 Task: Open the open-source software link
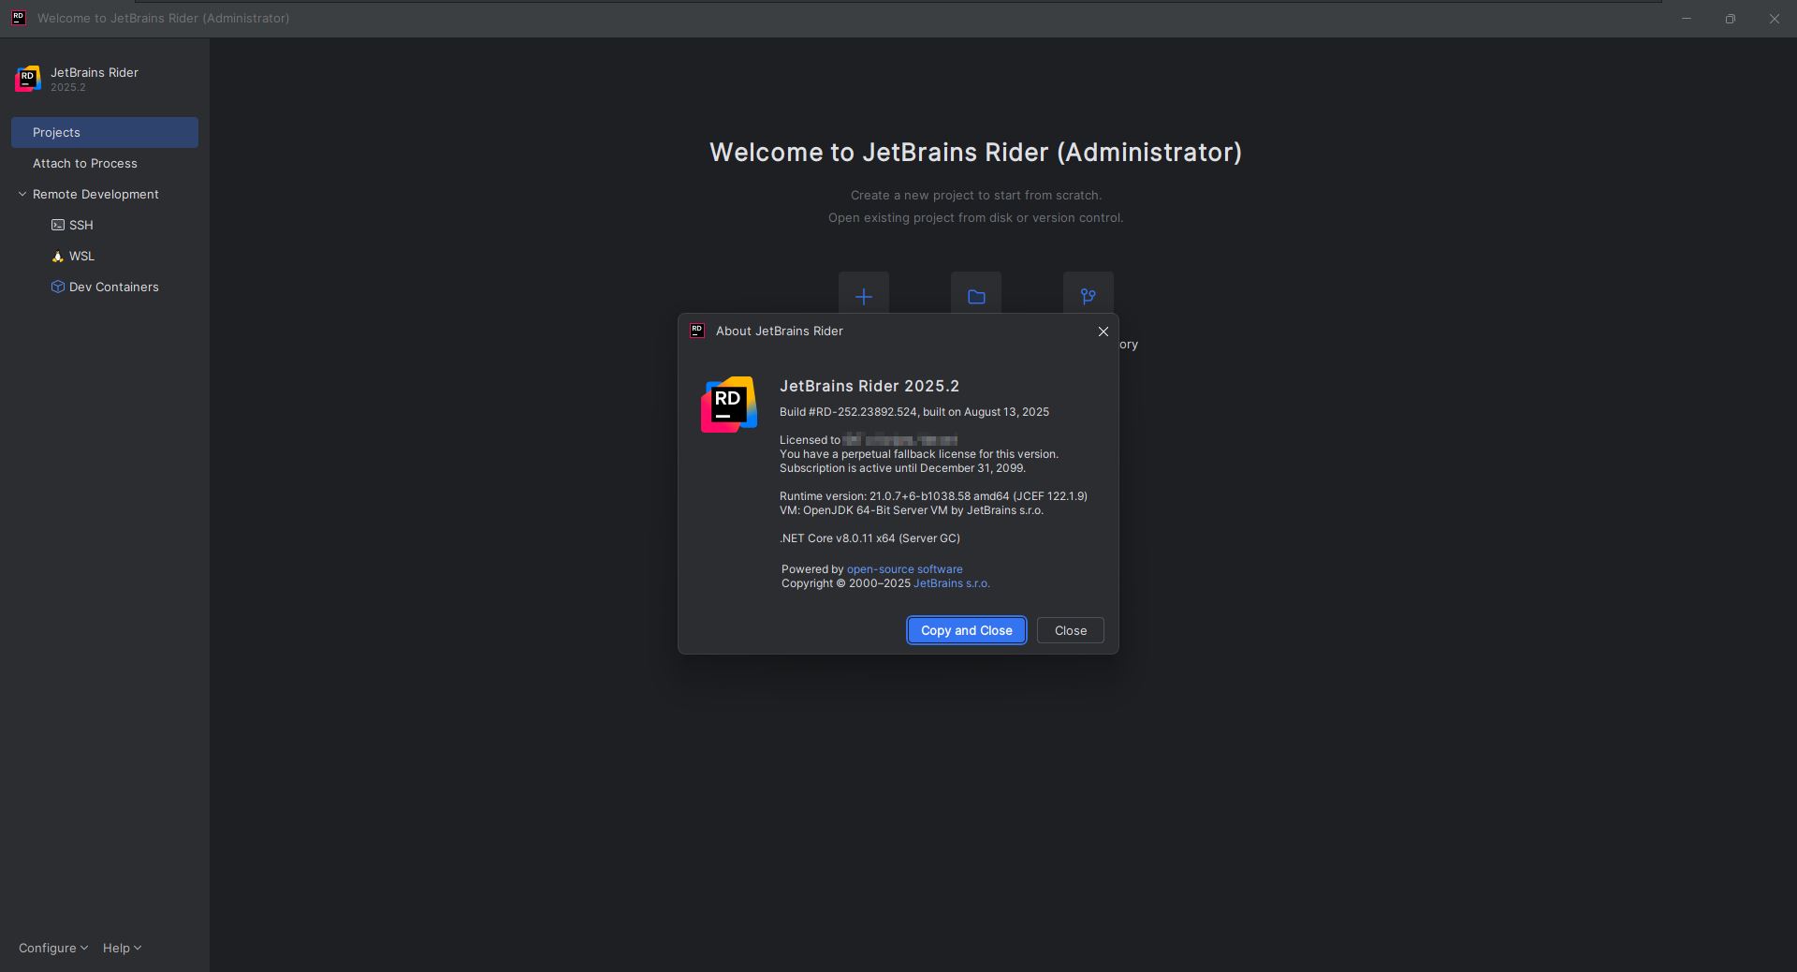pos(904,569)
